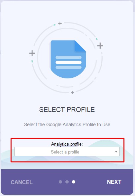Go to the first step dot
Image resolution: width=135 pixels, height=196 pixels.
tap(60, 182)
